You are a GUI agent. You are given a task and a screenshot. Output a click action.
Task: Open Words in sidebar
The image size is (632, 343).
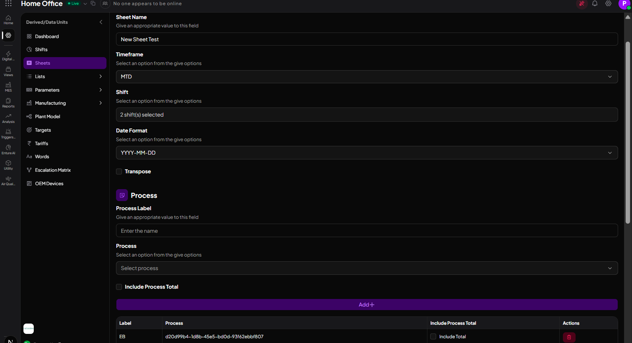click(x=65, y=157)
